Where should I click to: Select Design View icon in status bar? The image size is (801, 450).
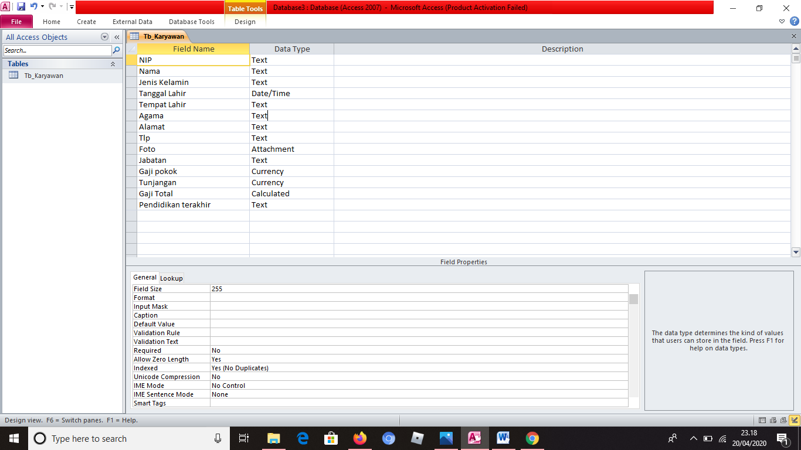793,420
